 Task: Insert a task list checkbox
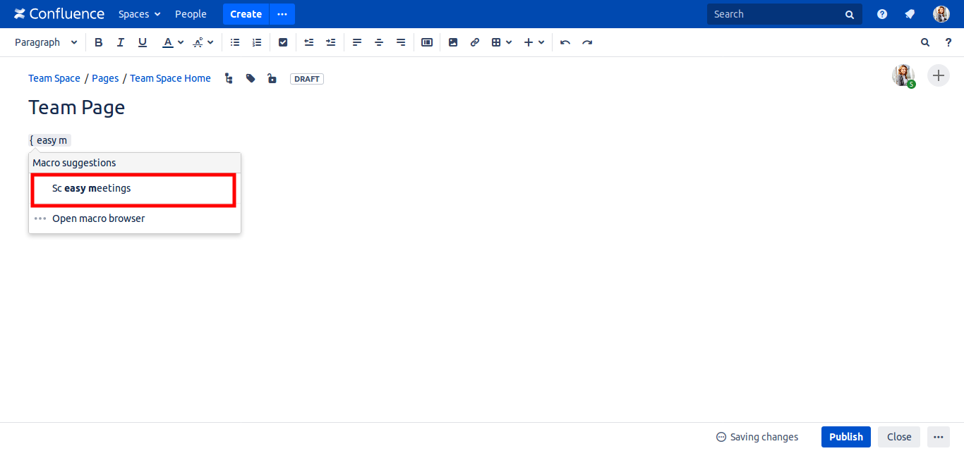point(283,42)
